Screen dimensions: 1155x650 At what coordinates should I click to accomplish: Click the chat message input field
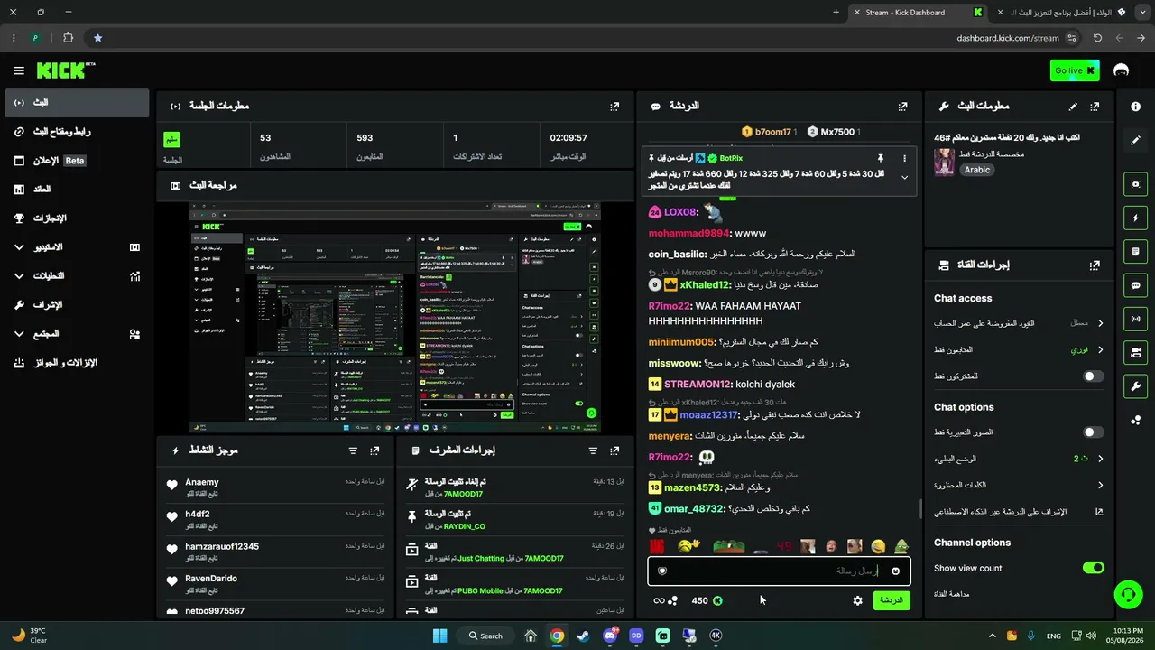779,571
